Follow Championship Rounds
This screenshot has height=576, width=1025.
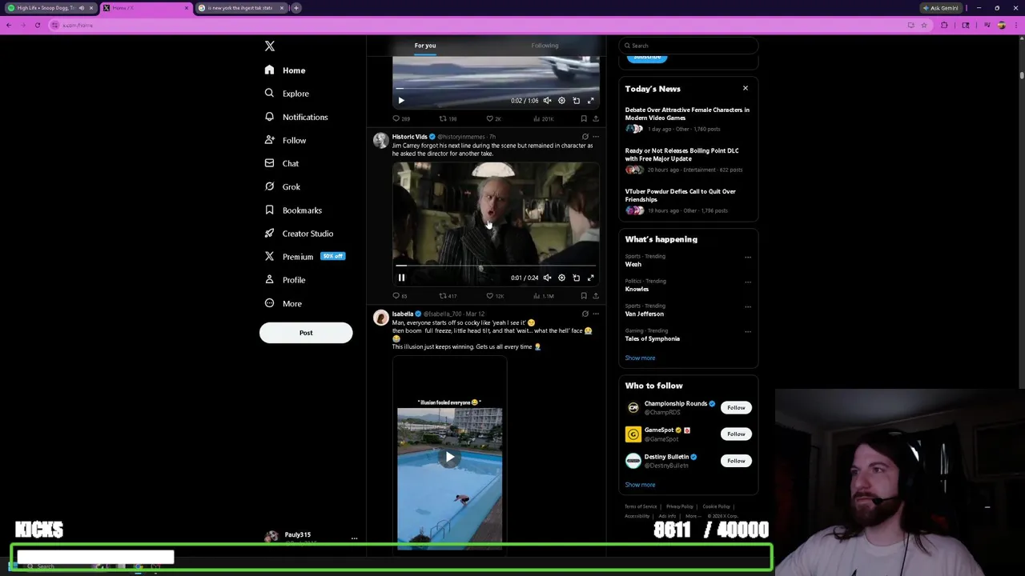click(x=736, y=408)
